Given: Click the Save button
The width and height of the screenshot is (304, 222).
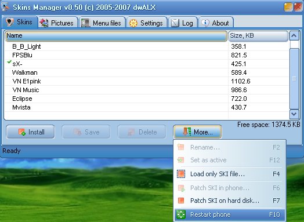Looking at the screenshot, I should click(86, 132).
